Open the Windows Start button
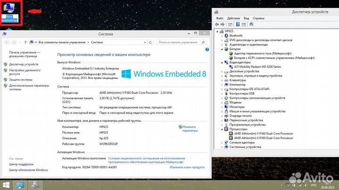 6,185
